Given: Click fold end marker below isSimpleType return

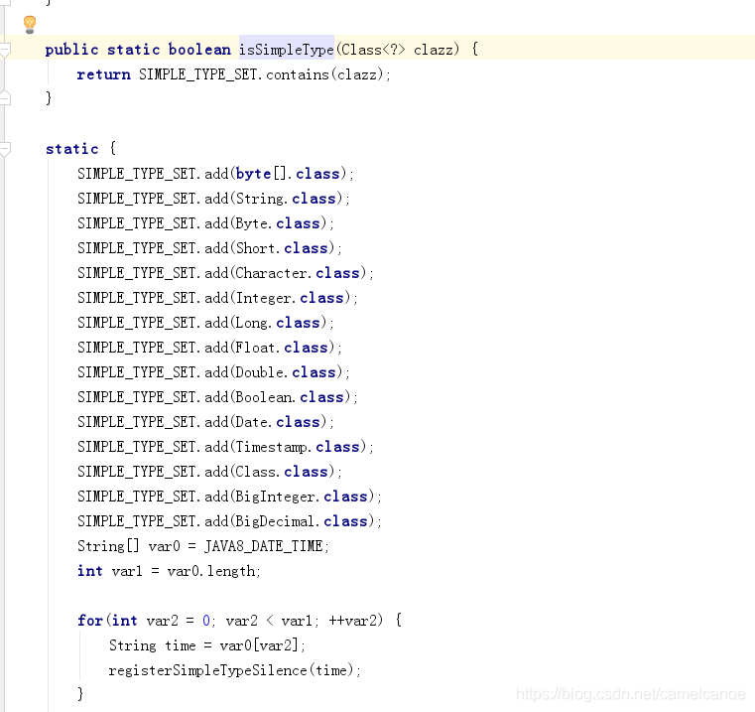Looking at the screenshot, I should click(x=5, y=98).
